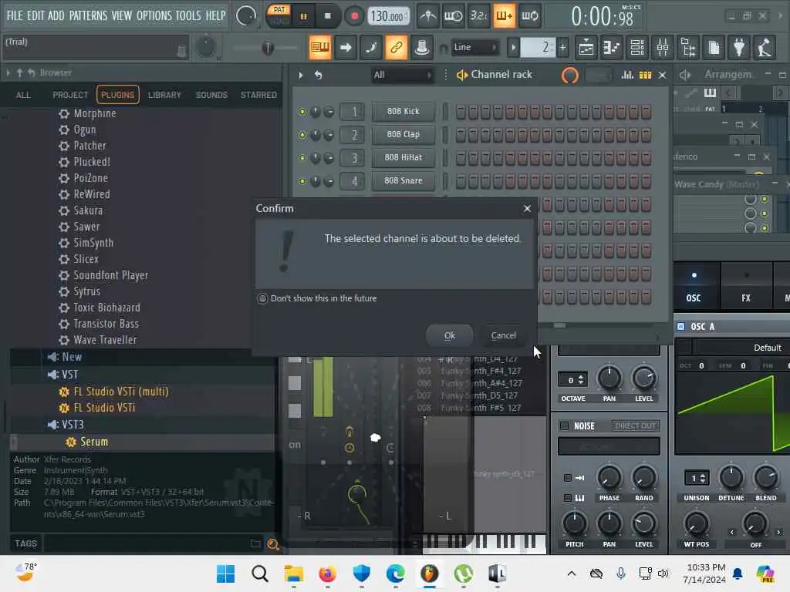This screenshot has height=592, width=790.
Task: Switch to browser PLUGINS tab
Action: (117, 95)
